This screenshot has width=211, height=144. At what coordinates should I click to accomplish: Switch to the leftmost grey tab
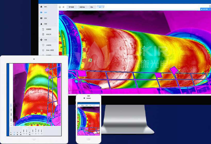[71, 7]
